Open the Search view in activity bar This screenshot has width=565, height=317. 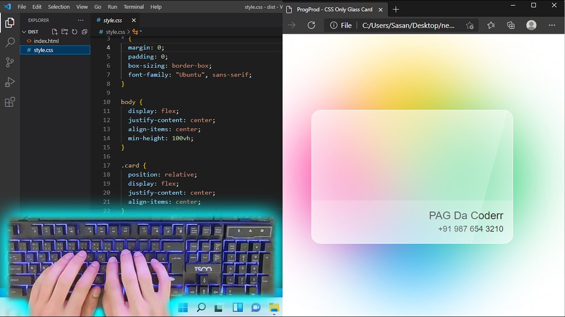[10, 43]
